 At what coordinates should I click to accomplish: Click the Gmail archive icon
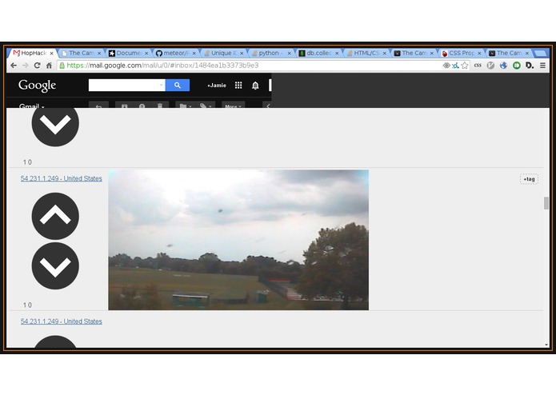(124, 106)
